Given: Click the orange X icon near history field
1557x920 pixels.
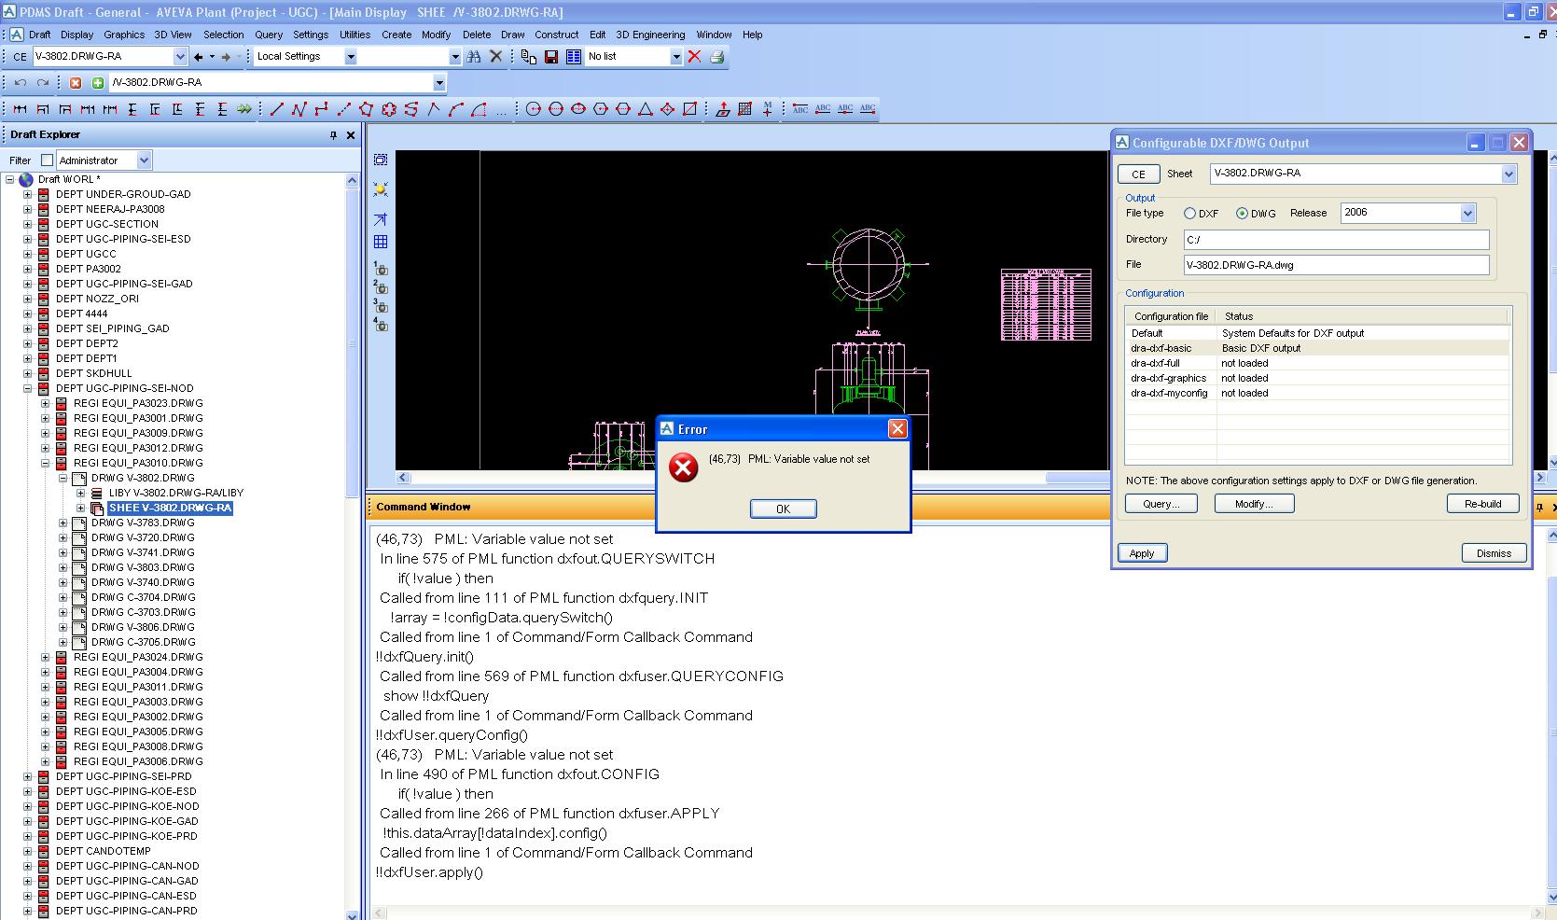Looking at the screenshot, I should coord(76,83).
